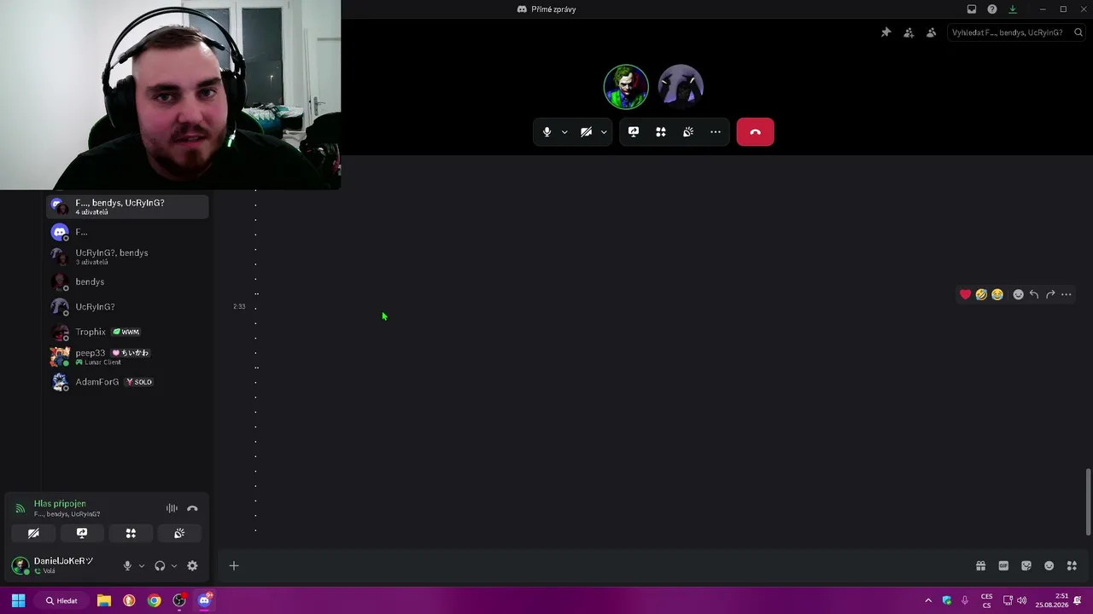
Task: Add heart reaction to the message
Action: 965,294
